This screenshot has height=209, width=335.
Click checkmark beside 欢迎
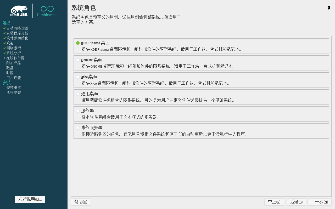pyautogui.click(x=4, y=43)
